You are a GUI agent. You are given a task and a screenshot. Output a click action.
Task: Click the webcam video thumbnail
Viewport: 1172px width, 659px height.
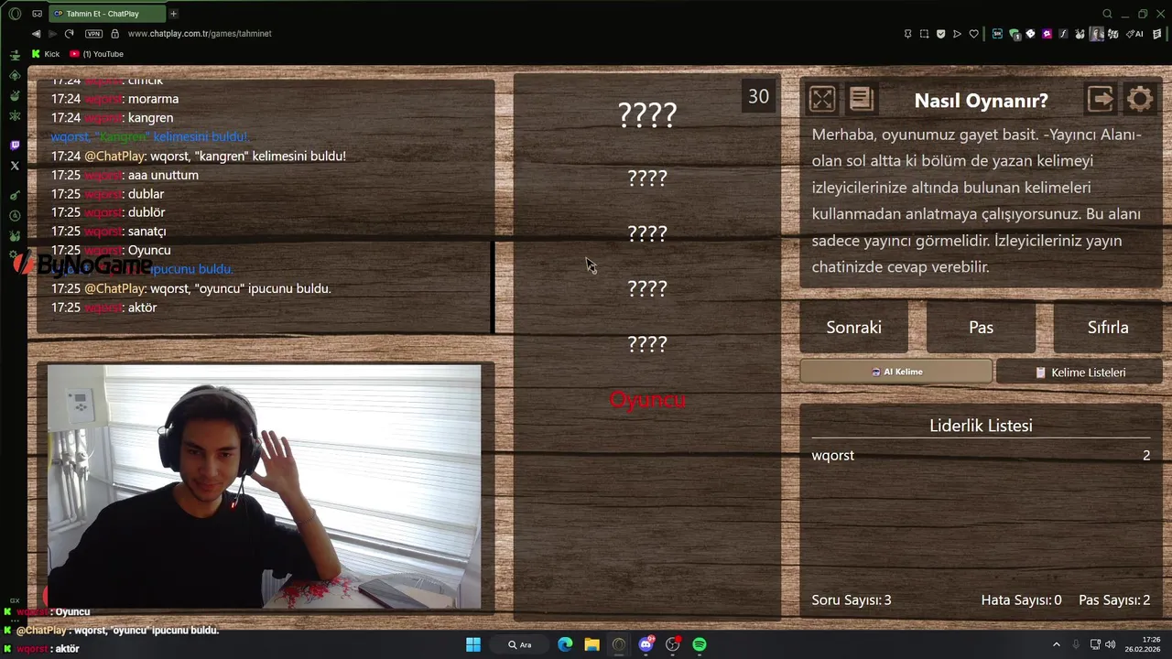point(264,486)
